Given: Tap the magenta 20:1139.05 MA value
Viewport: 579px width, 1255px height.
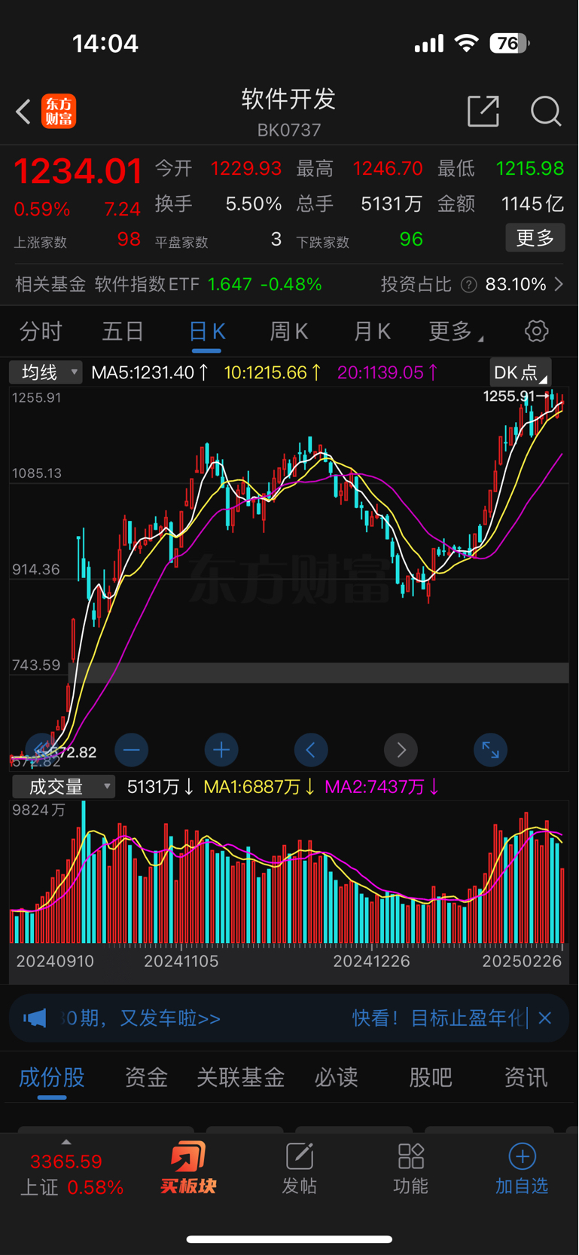Looking at the screenshot, I should pos(387,372).
